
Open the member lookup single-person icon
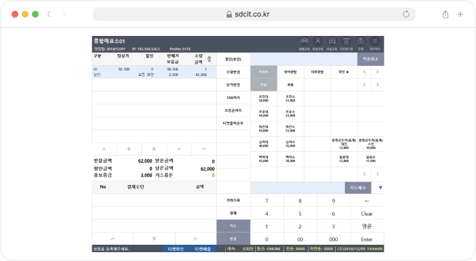click(317, 41)
